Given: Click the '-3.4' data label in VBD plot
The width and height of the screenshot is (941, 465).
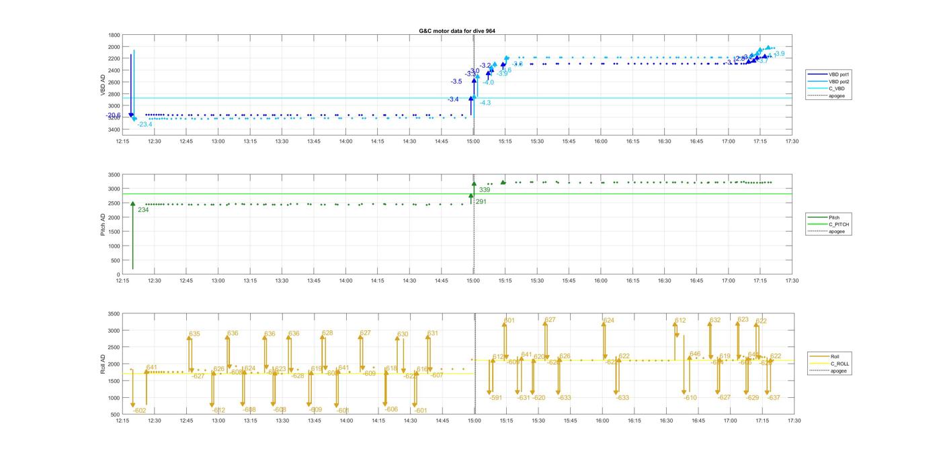Looking at the screenshot, I should pyautogui.click(x=453, y=99).
